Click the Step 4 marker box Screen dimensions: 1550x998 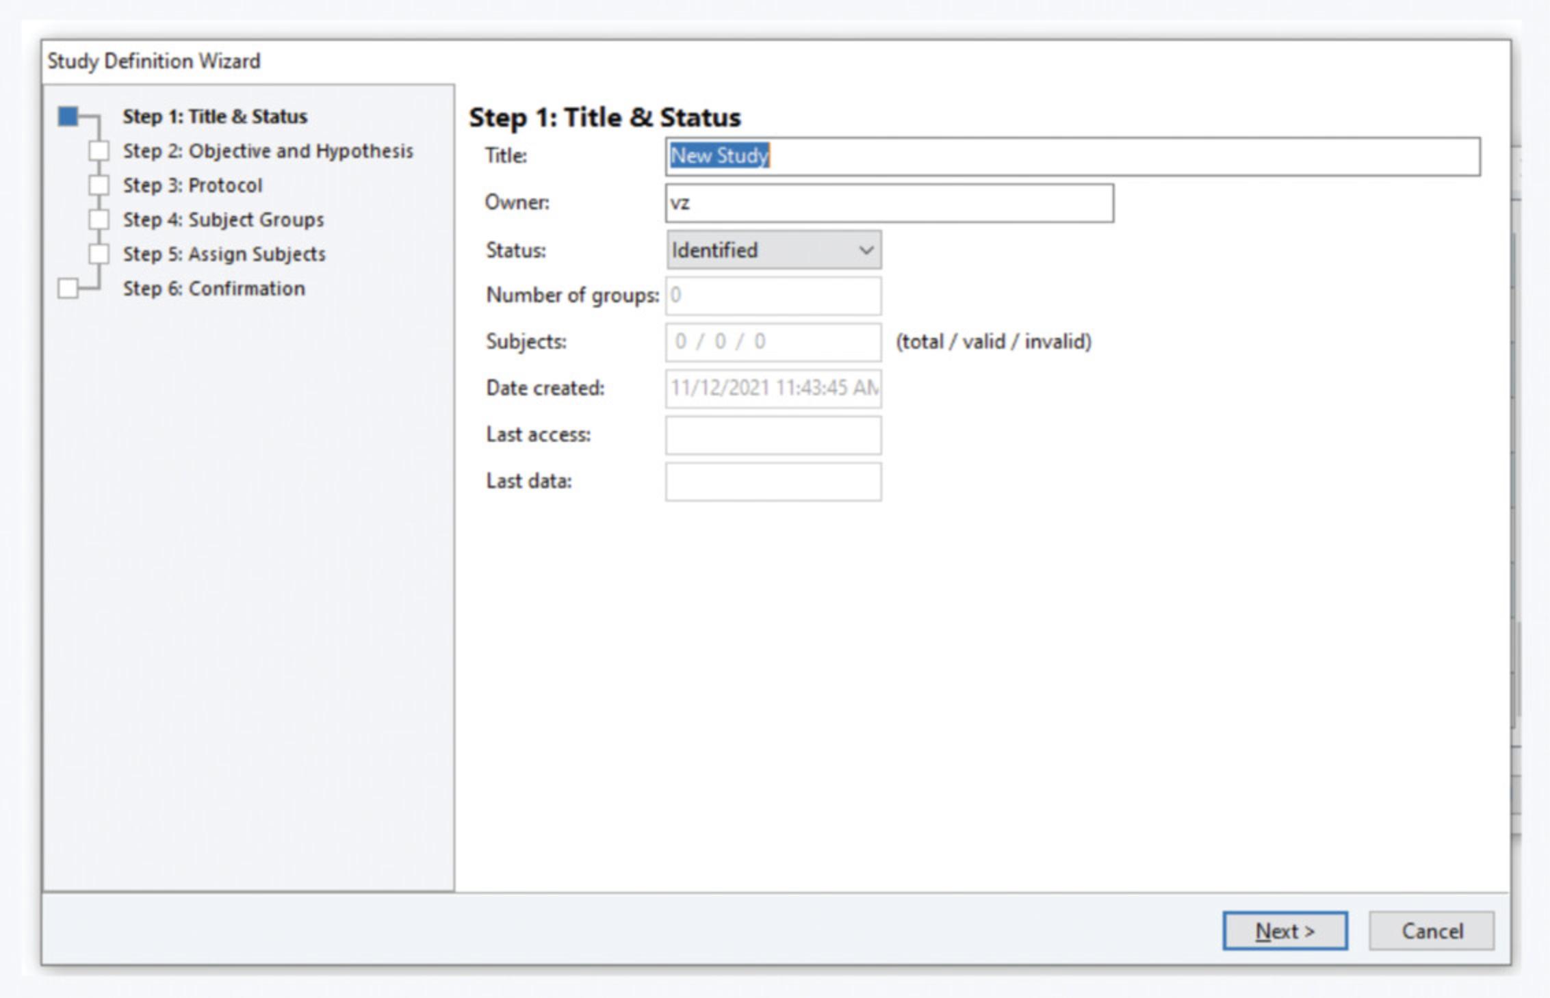[x=99, y=220]
